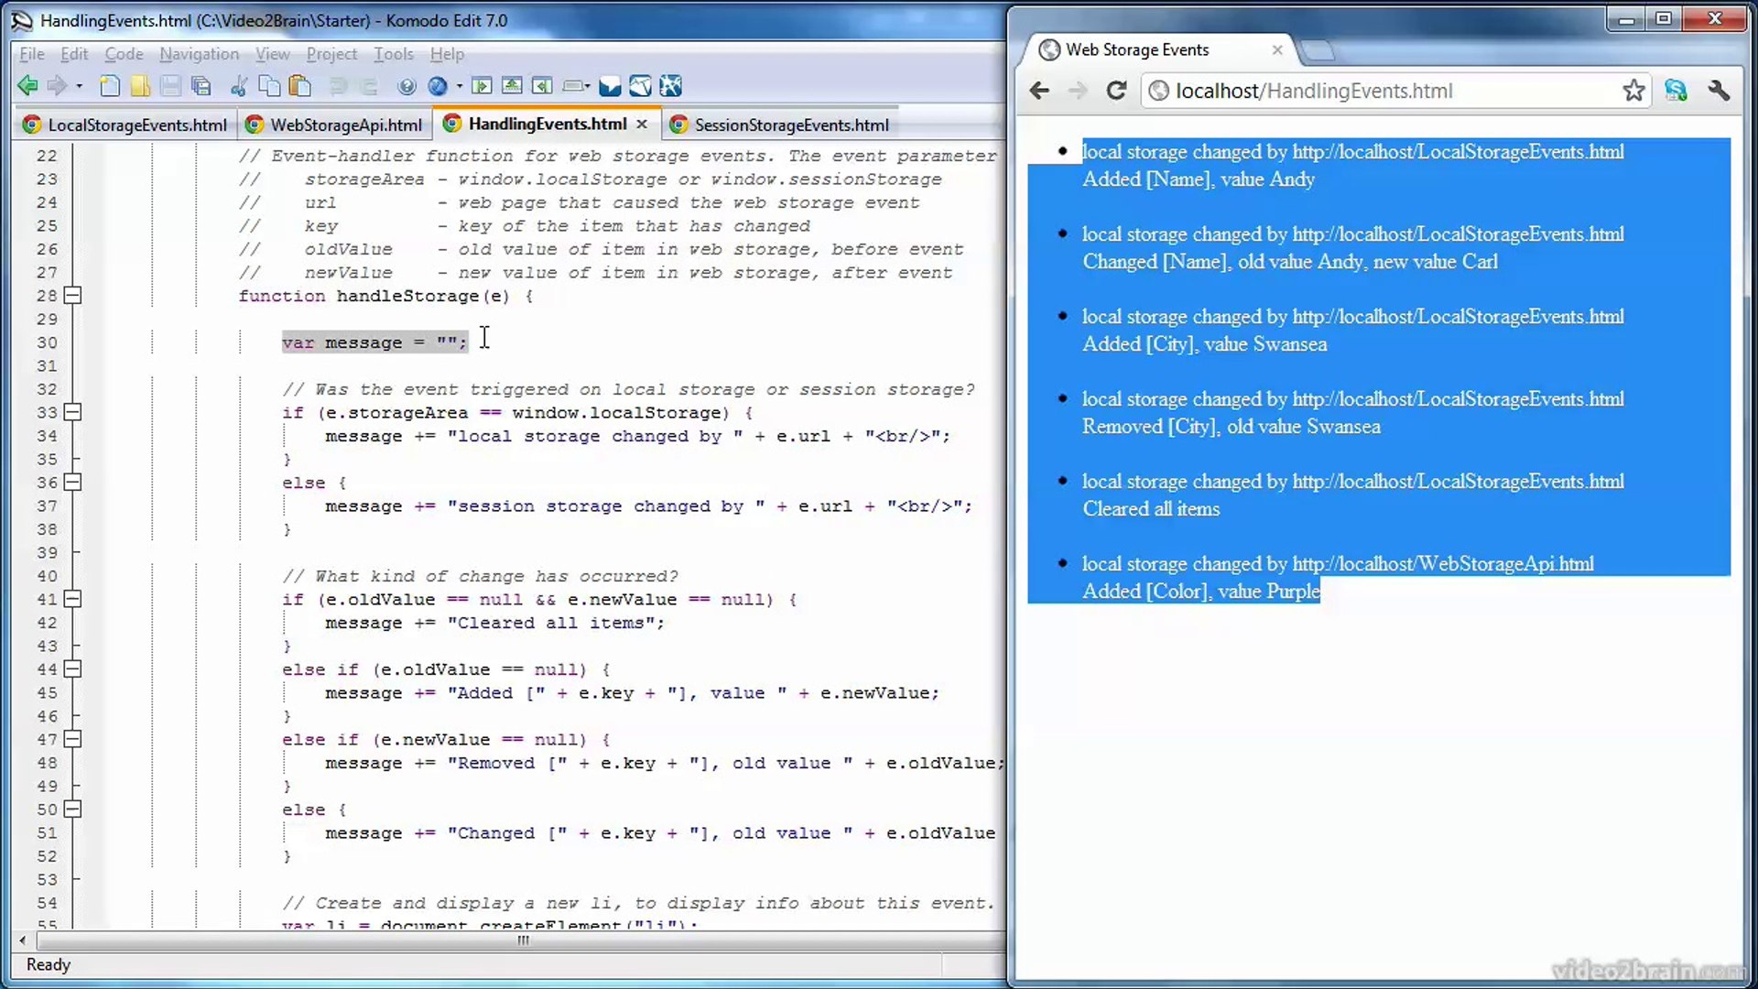The width and height of the screenshot is (1758, 989).
Task: Switch to the SessionStorageEvents.html editor tab
Action: [x=780, y=125]
